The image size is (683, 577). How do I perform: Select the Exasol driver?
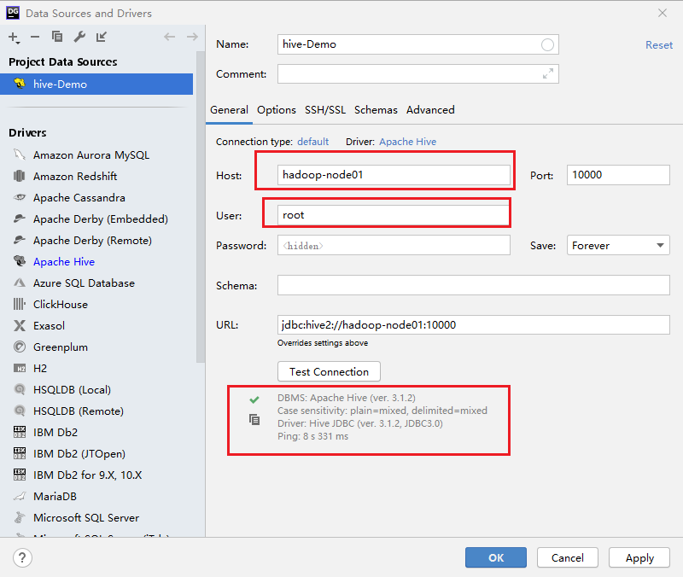49,326
